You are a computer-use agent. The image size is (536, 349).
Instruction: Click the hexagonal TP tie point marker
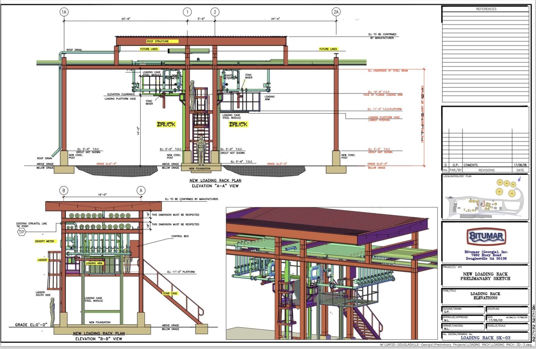coord(22,232)
